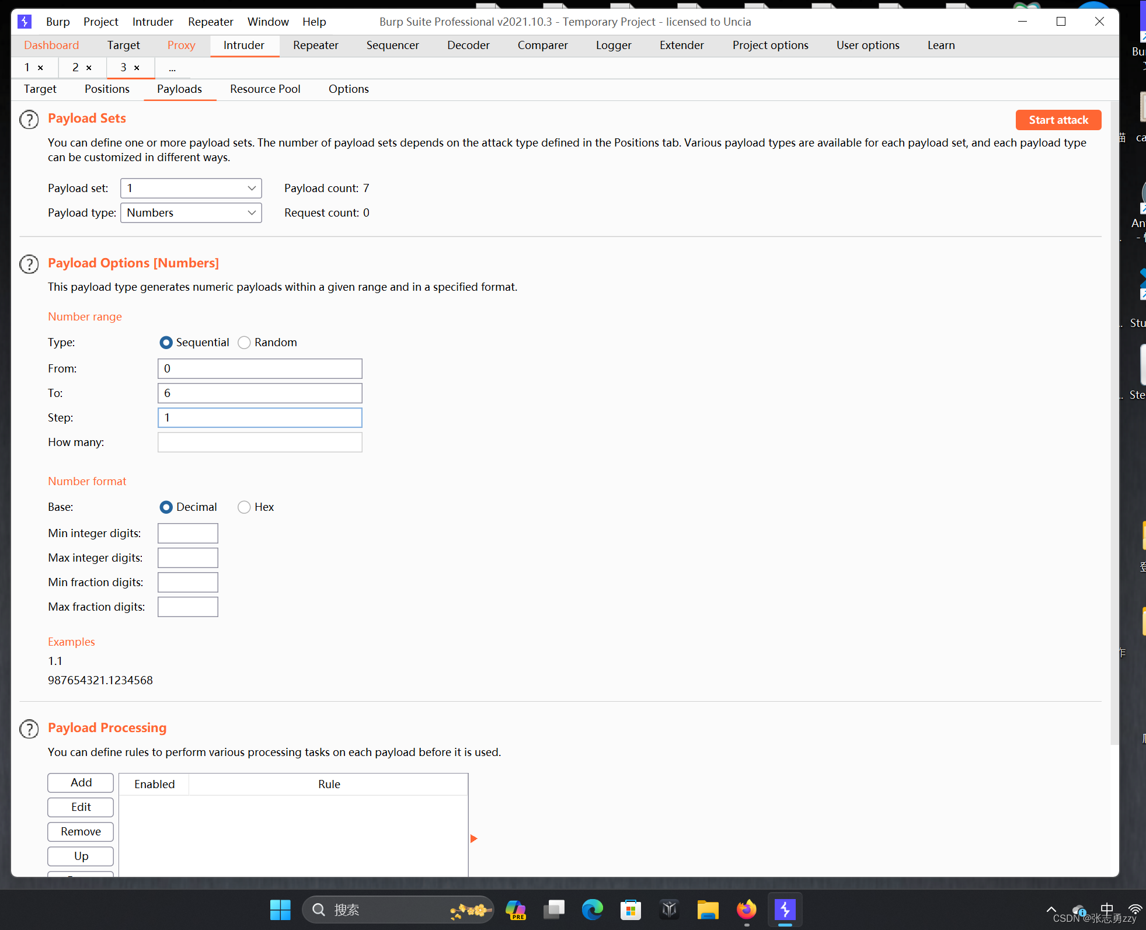Switch to the Positions tab

107,89
